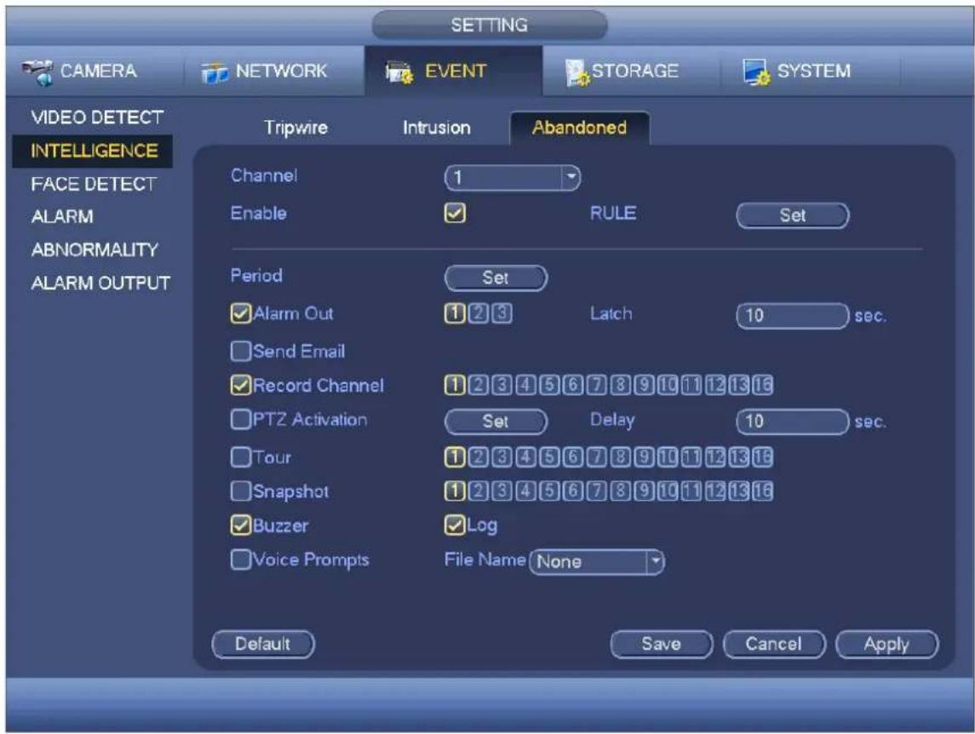Screen dimensions: 975x734
Task: Select Snapshot channel number 16
Action: tap(762, 491)
